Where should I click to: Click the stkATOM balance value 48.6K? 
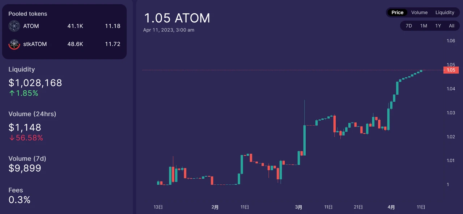(x=75, y=44)
